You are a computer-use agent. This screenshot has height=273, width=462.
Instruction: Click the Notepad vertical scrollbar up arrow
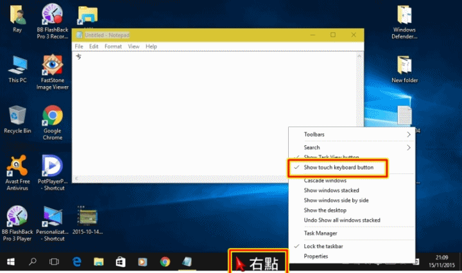[x=359, y=55]
